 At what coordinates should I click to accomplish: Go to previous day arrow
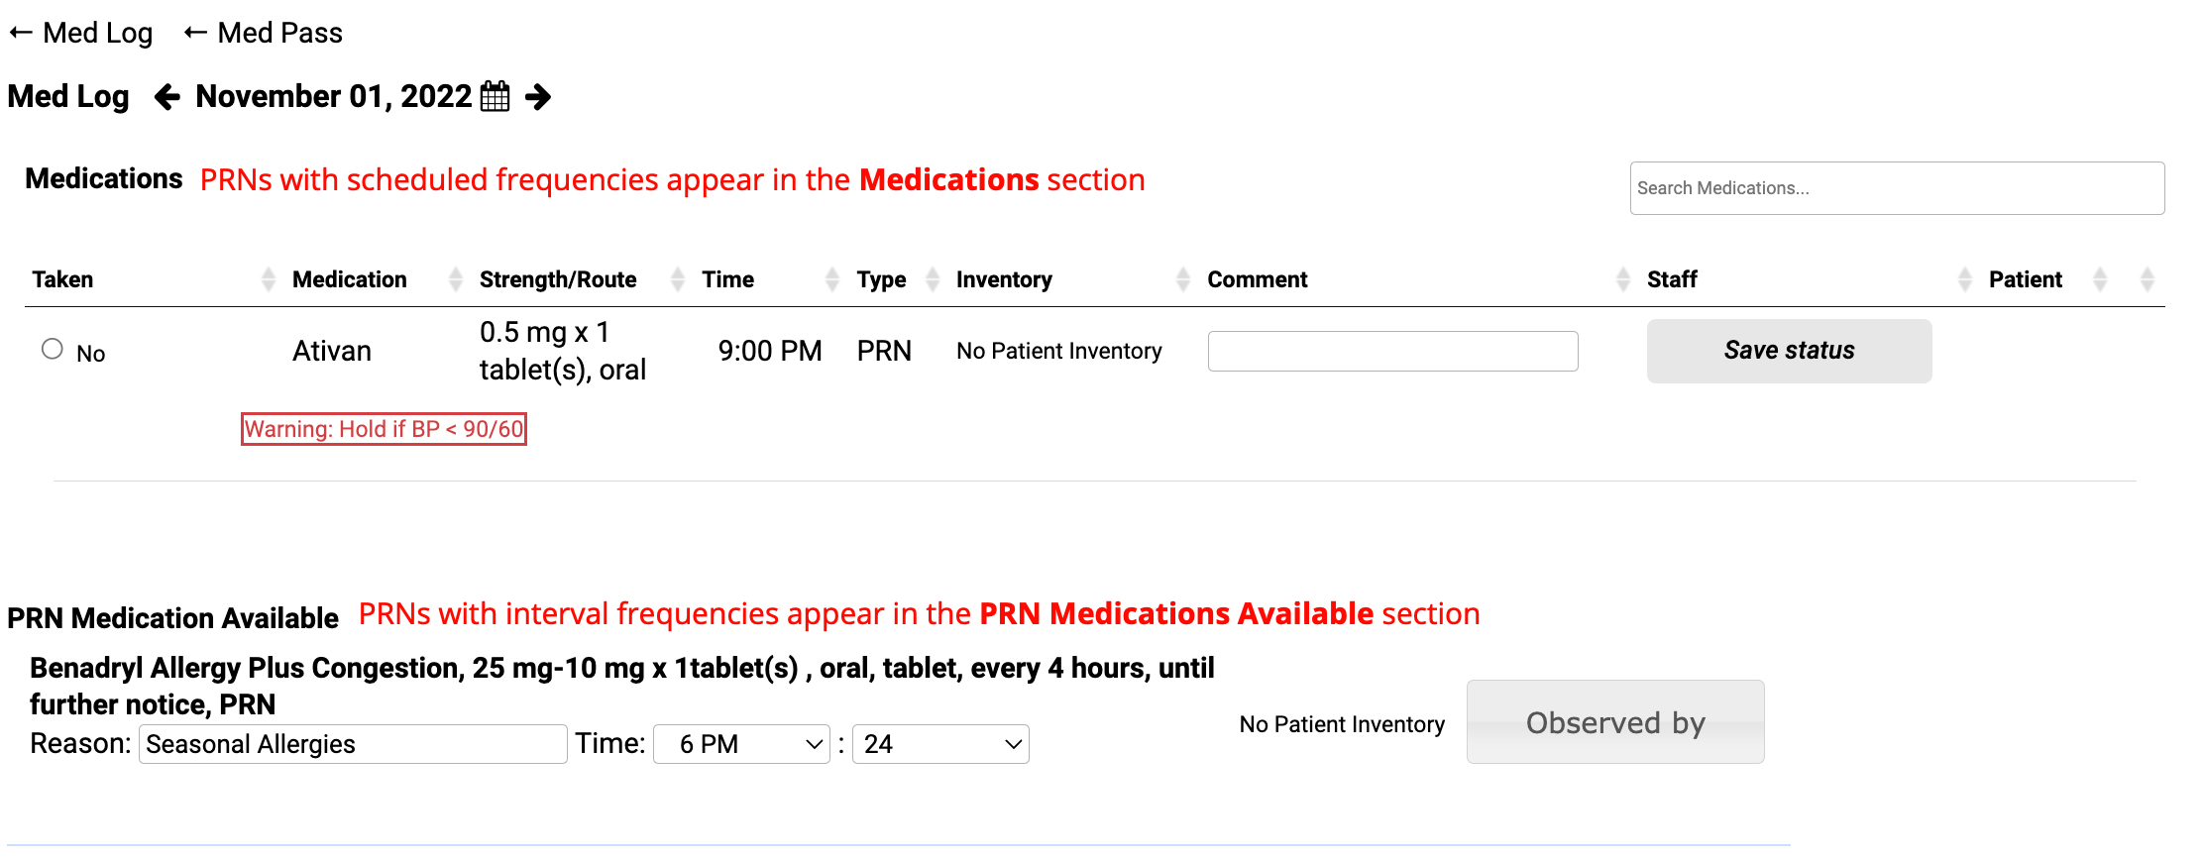tap(167, 97)
